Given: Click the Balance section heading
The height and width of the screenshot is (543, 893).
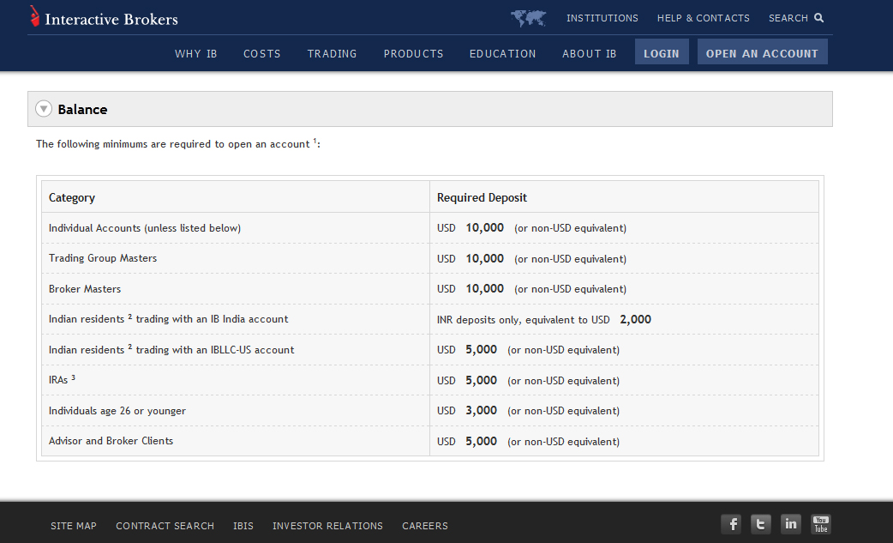Looking at the screenshot, I should [82, 110].
